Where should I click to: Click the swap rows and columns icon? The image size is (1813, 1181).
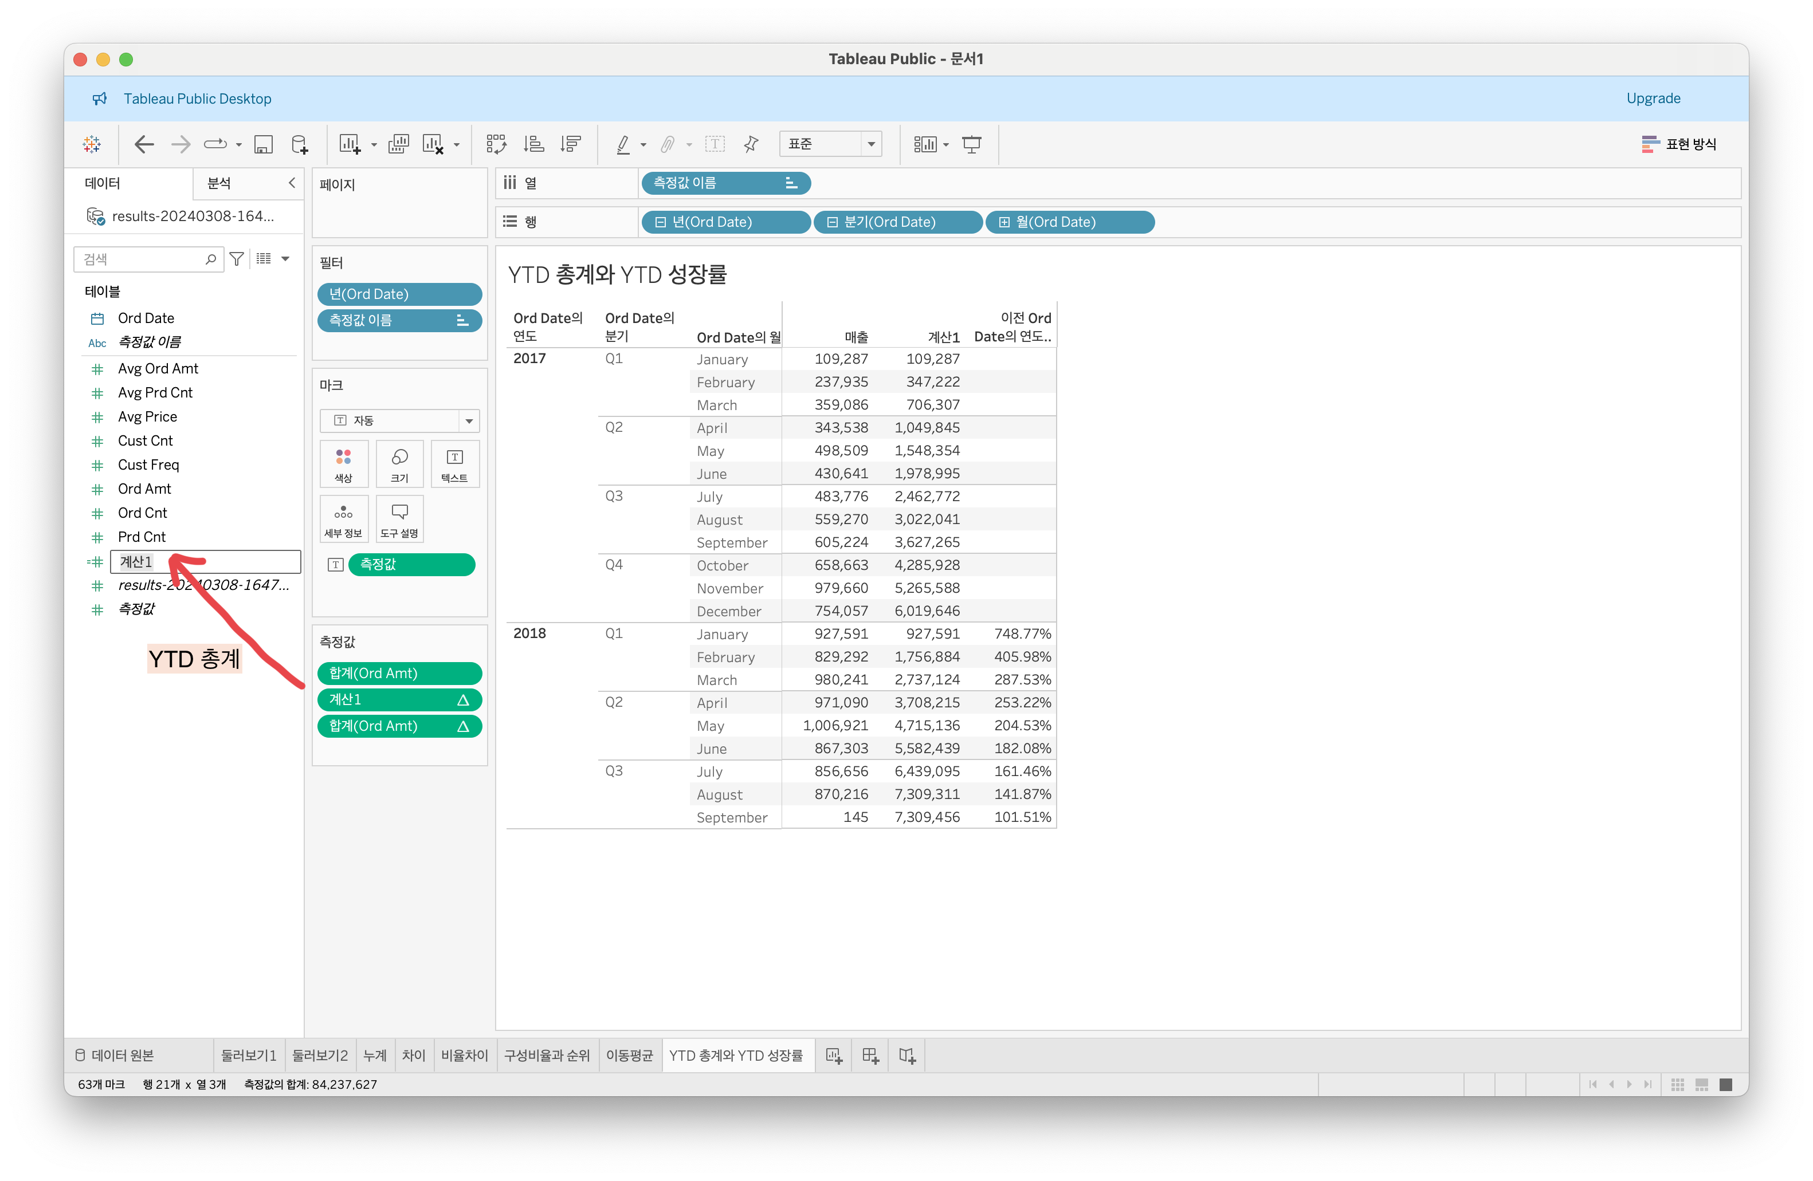pyautogui.click(x=496, y=144)
